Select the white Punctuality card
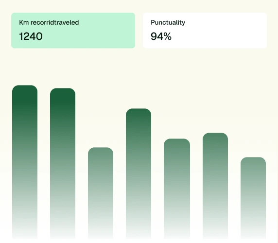Image resolution: width=278 pixels, height=243 pixels. (205, 30)
